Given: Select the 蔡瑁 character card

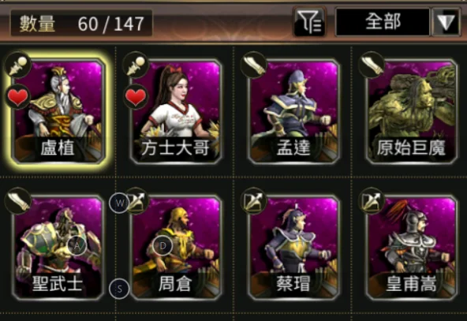Looking at the screenshot, I should 293,247.
